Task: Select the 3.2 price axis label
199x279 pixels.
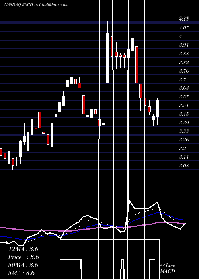Action: point(183,148)
